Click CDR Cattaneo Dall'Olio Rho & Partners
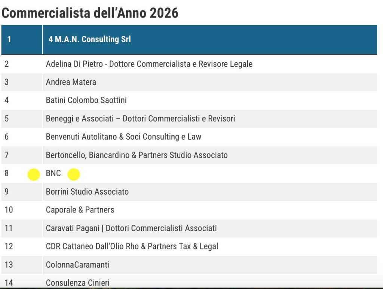This screenshot has width=383, height=289. click(132, 246)
